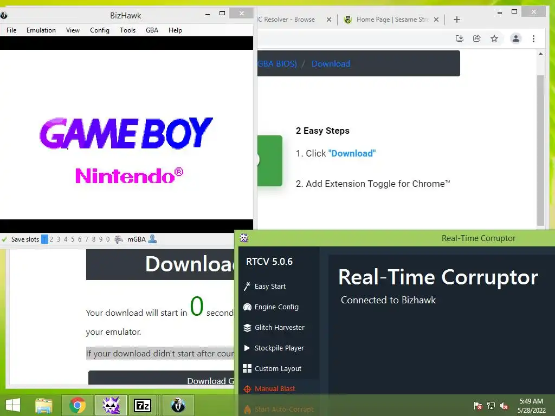555x416 pixels.
Task: Open File Explorer from the taskbar
Action: 44,405
